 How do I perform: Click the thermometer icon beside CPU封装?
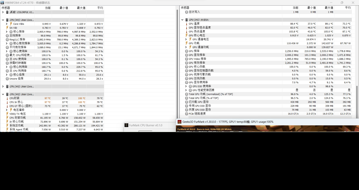7,98
